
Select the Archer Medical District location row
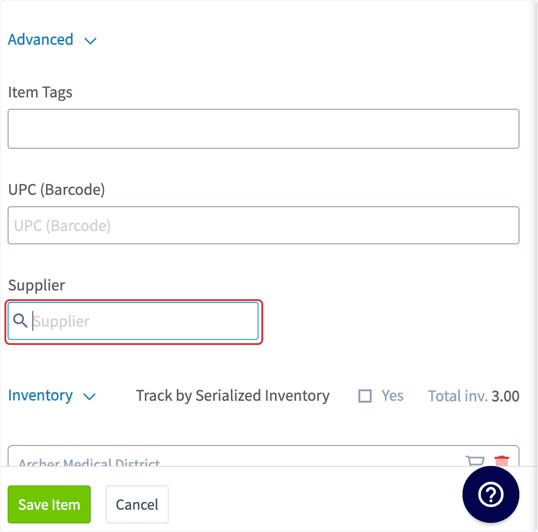(264, 457)
